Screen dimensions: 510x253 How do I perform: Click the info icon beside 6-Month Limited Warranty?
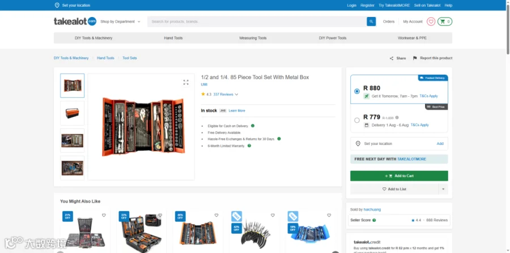click(249, 146)
